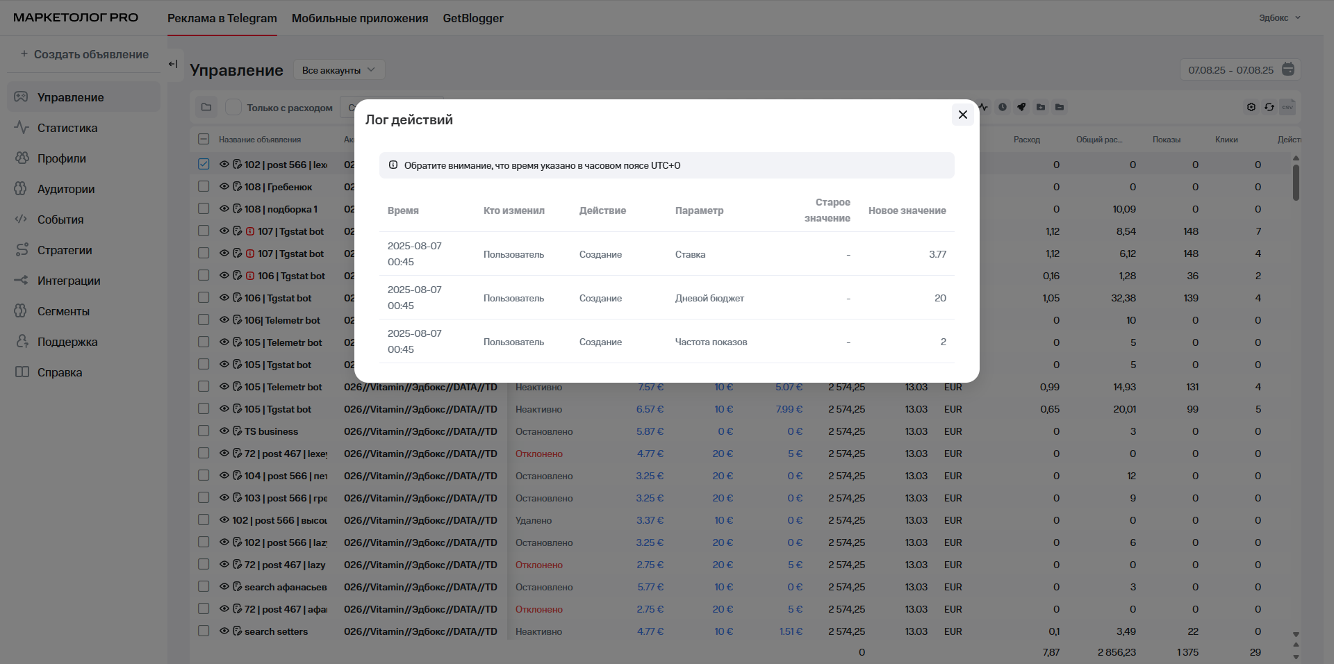Open table settings via the gear icon
1334x664 pixels.
[1251, 107]
